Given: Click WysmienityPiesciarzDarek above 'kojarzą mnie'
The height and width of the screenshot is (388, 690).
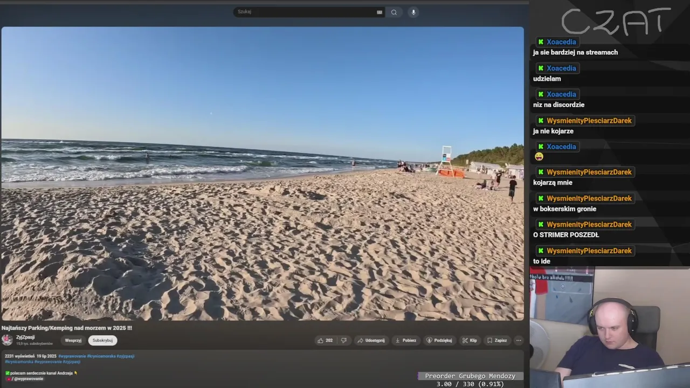Looking at the screenshot, I should (589, 172).
